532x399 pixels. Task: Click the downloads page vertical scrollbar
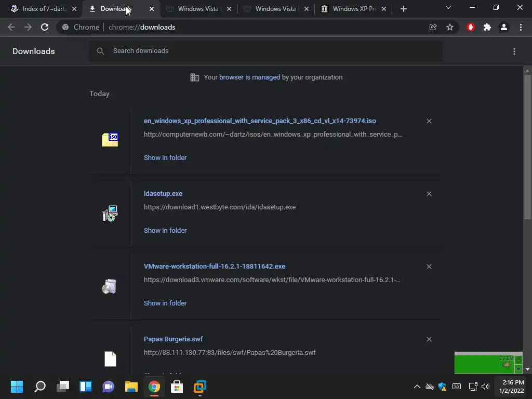coord(527,147)
